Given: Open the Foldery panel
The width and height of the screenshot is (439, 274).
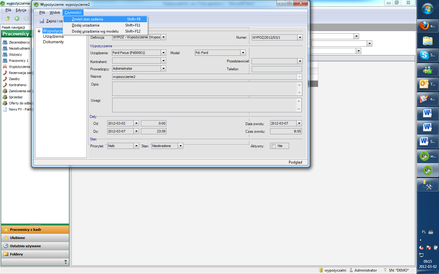Looking at the screenshot, I should pyautogui.click(x=35, y=254).
